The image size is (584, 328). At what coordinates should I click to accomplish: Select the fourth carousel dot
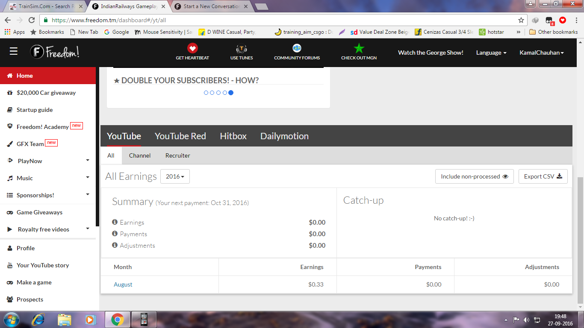[x=224, y=93]
